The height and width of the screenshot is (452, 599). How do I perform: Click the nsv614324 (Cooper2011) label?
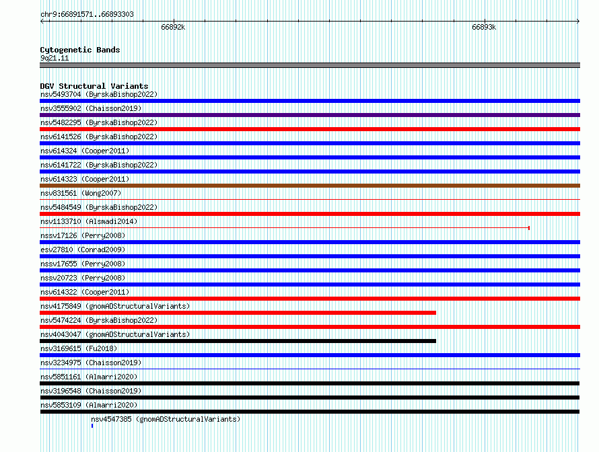[85, 151]
